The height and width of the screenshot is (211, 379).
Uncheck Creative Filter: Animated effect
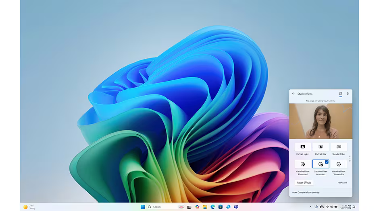[321, 164]
